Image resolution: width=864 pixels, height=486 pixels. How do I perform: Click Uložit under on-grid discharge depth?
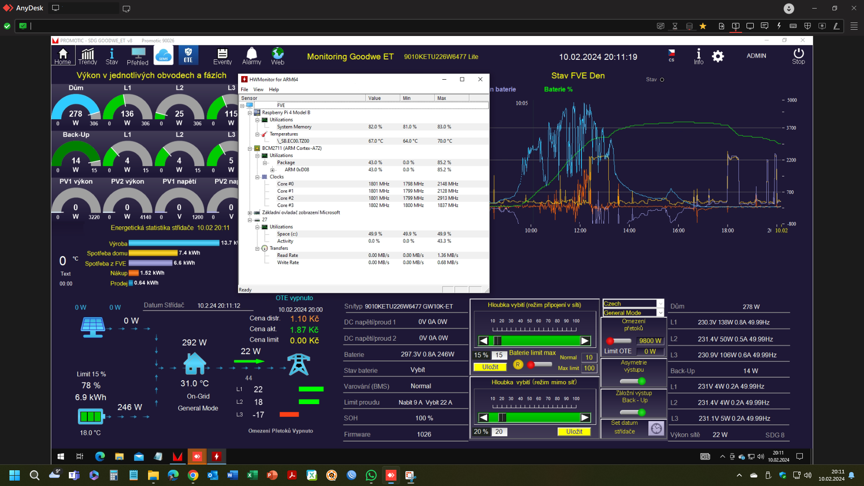click(x=490, y=367)
